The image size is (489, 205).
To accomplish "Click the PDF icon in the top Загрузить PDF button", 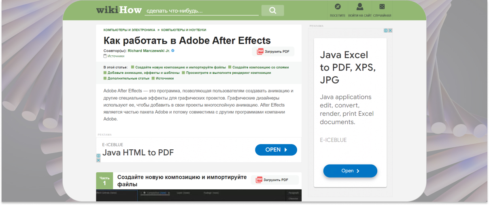I will (x=260, y=52).
